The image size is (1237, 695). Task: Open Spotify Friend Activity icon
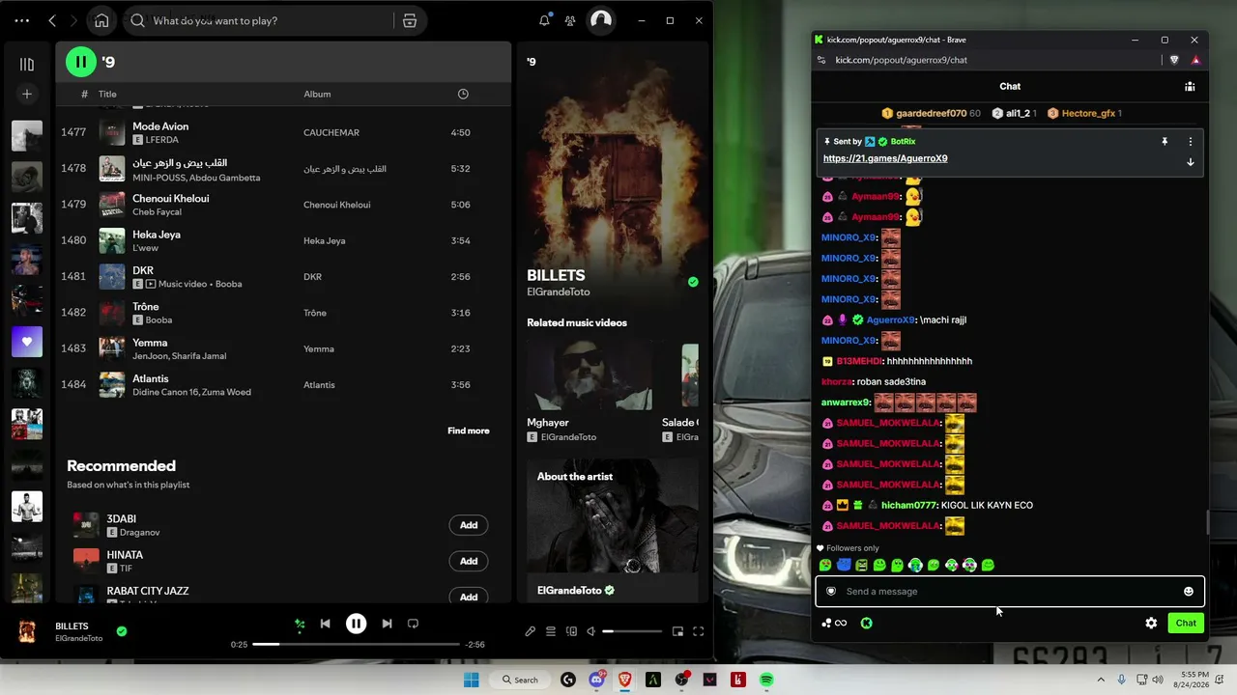(570, 20)
